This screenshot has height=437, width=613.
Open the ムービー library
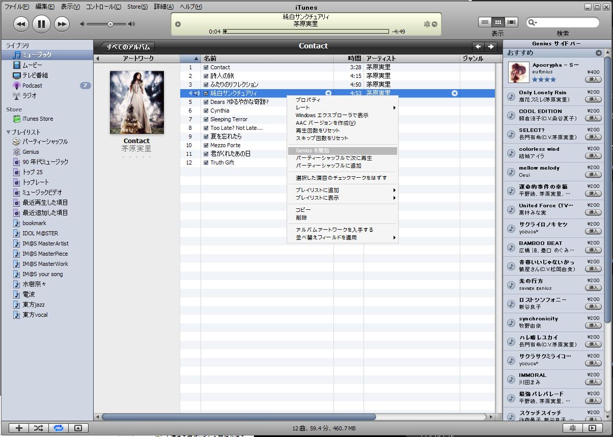(x=46, y=65)
